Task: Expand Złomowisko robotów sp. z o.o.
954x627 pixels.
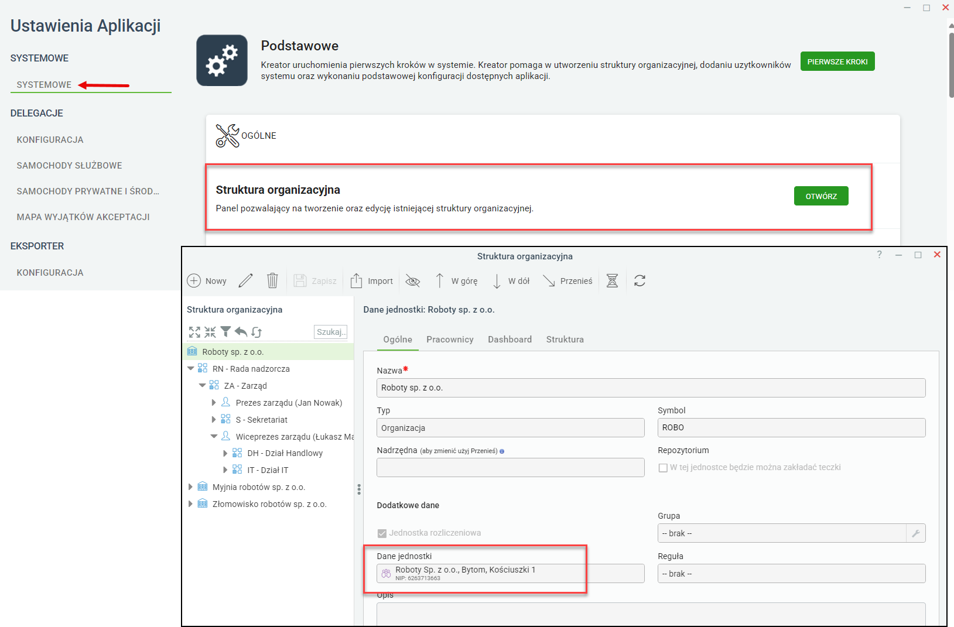Action: pyautogui.click(x=190, y=503)
